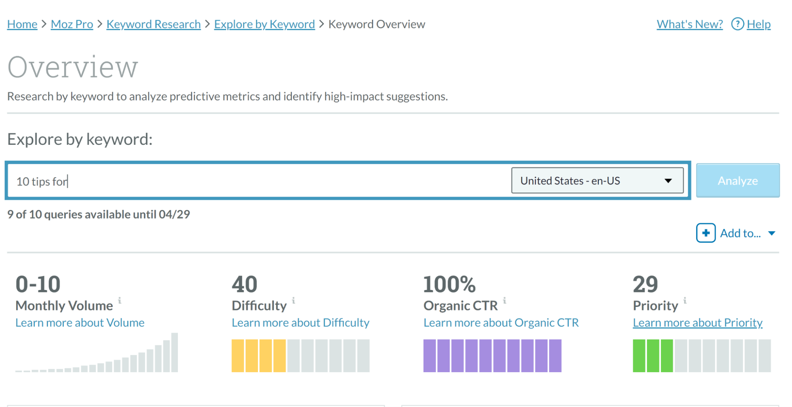Open Keyword Research breadcrumb link
Viewport: 792px width, 407px height.
153,24
